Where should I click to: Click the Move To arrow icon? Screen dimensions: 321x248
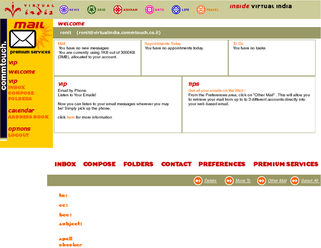pos(229,181)
